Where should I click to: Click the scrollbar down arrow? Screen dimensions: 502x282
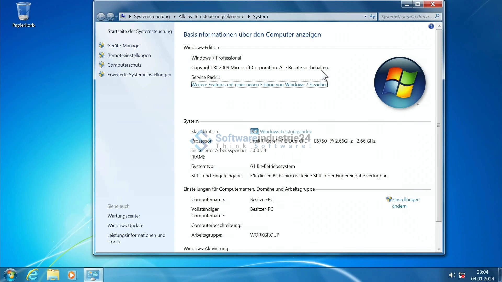coord(439,249)
